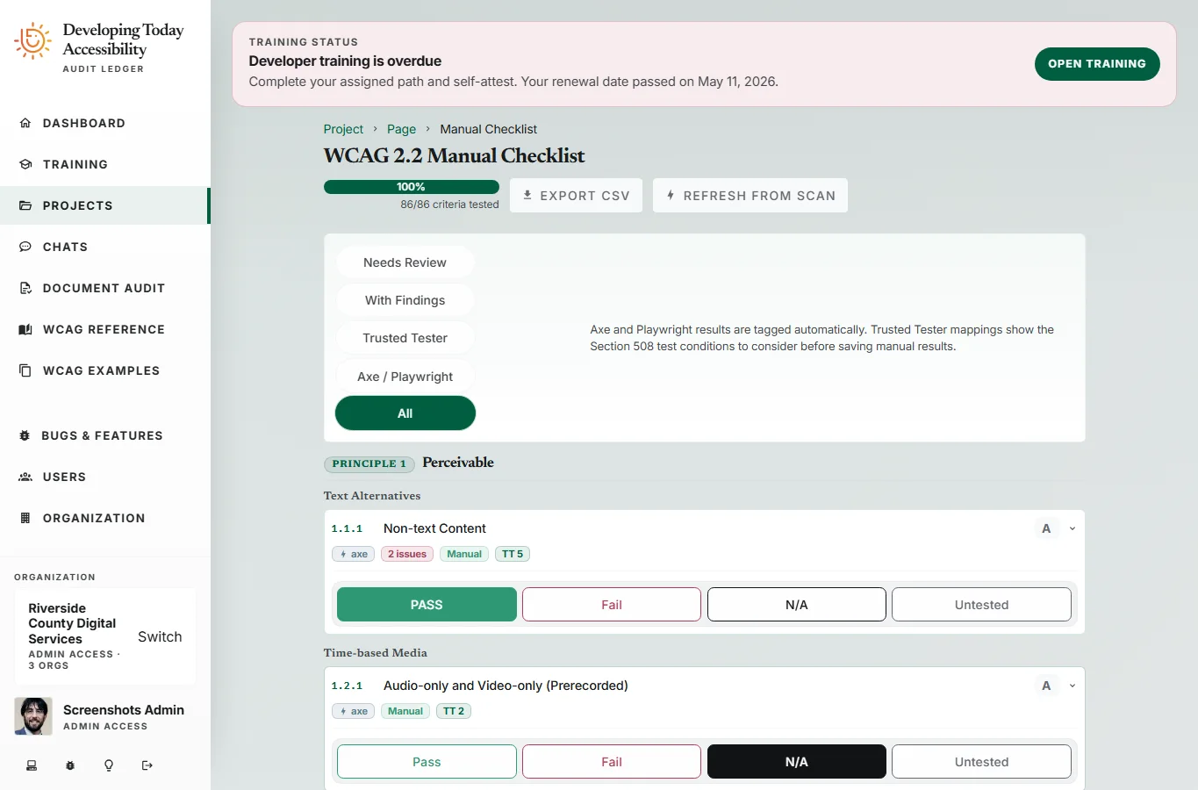Image resolution: width=1198 pixels, height=790 pixels.
Task: Click the 2 issues badge on 1.1.1
Action: click(x=407, y=554)
